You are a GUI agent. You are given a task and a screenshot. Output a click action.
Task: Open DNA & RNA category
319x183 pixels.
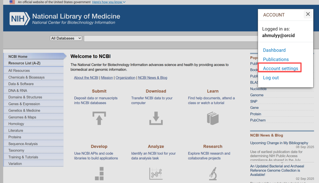[x=34, y=91]
